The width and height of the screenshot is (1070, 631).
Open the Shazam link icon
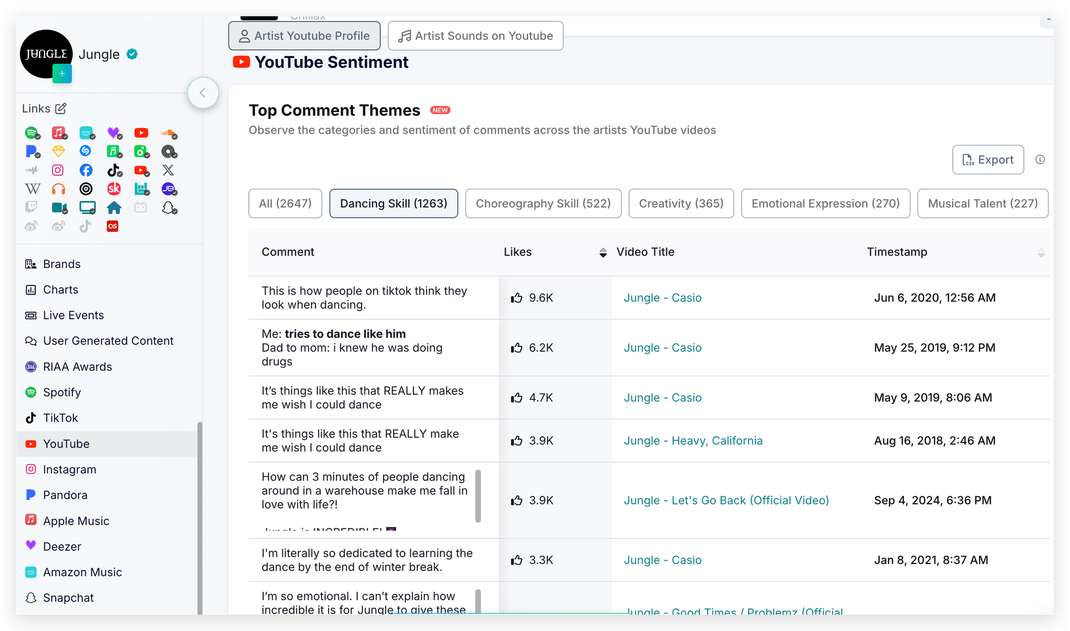[86, 151]
